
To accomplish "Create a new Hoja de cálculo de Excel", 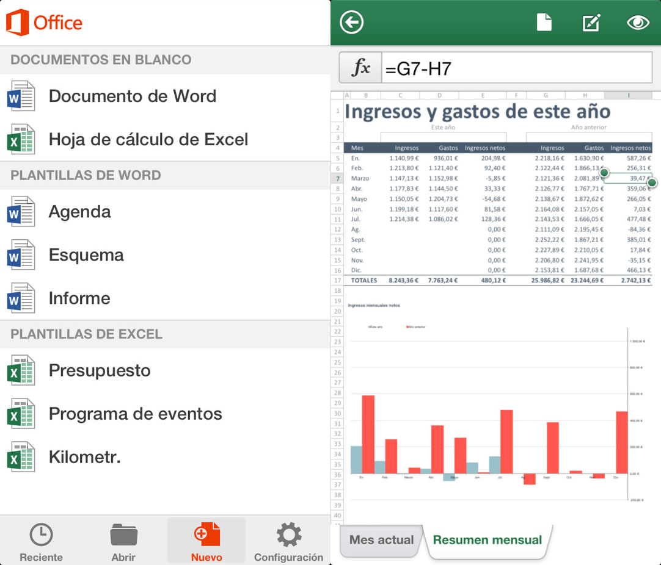I will 165,139.
